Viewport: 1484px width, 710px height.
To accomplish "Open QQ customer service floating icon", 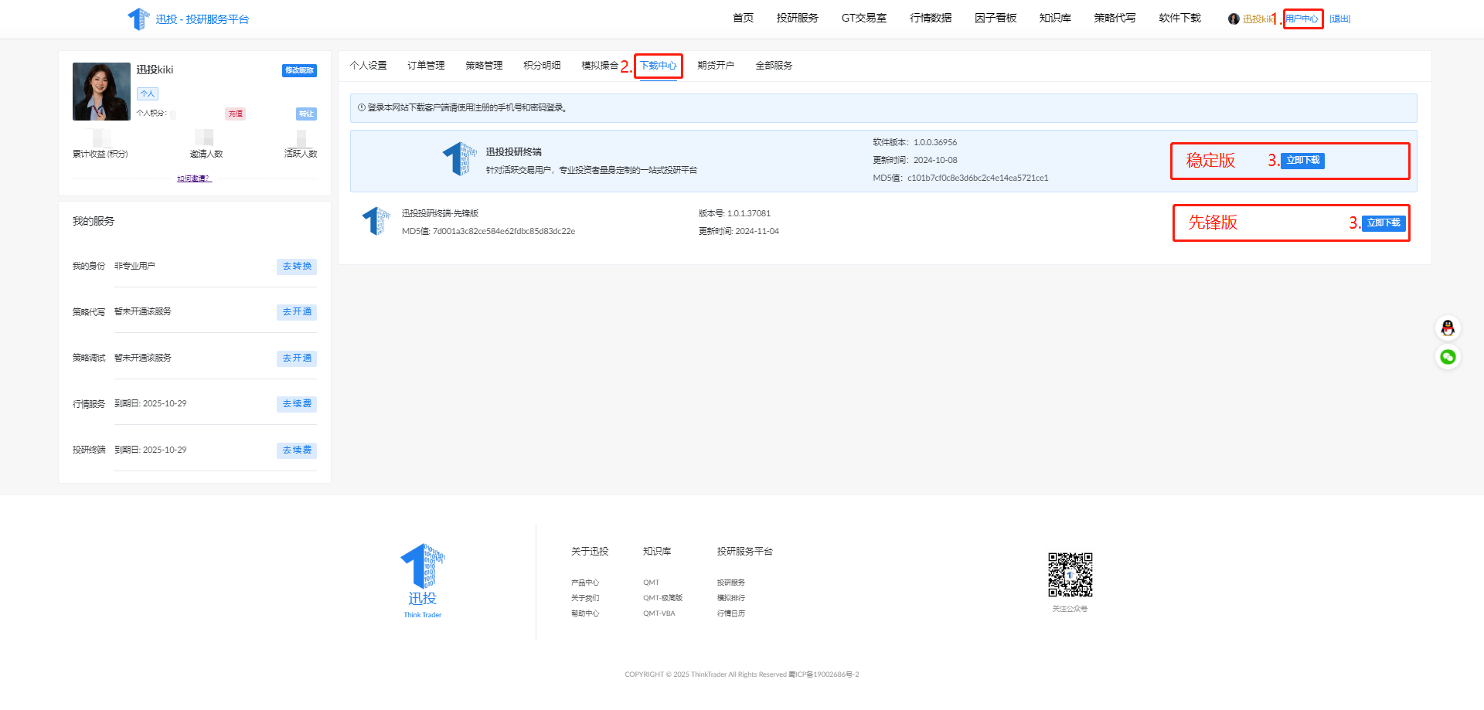I will 1448,328.
